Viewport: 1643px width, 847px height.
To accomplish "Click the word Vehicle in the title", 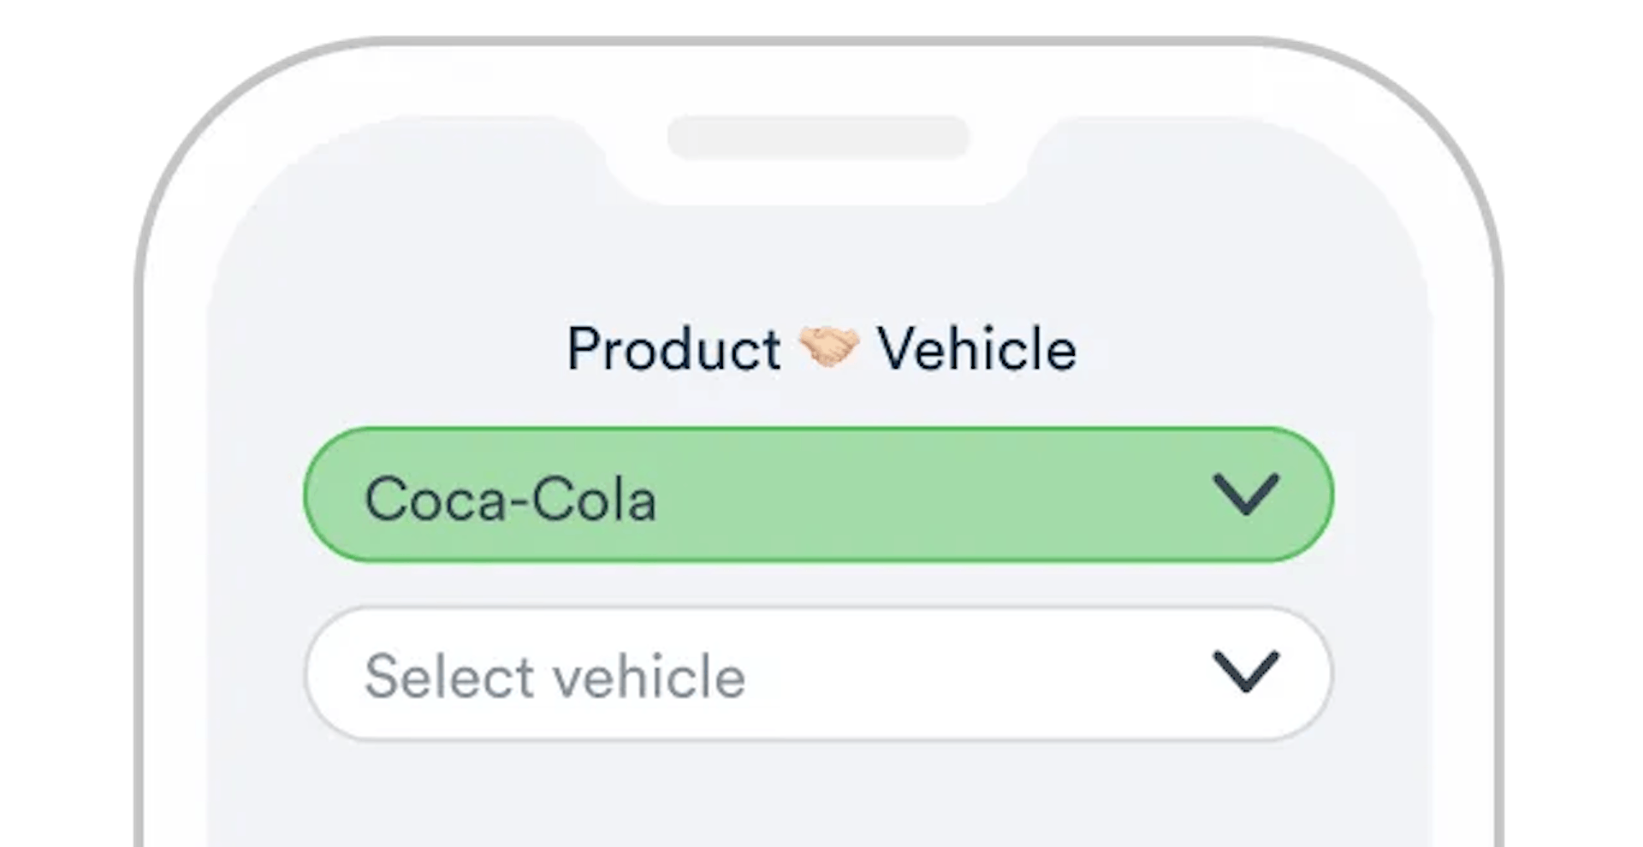I will point(976,350).
